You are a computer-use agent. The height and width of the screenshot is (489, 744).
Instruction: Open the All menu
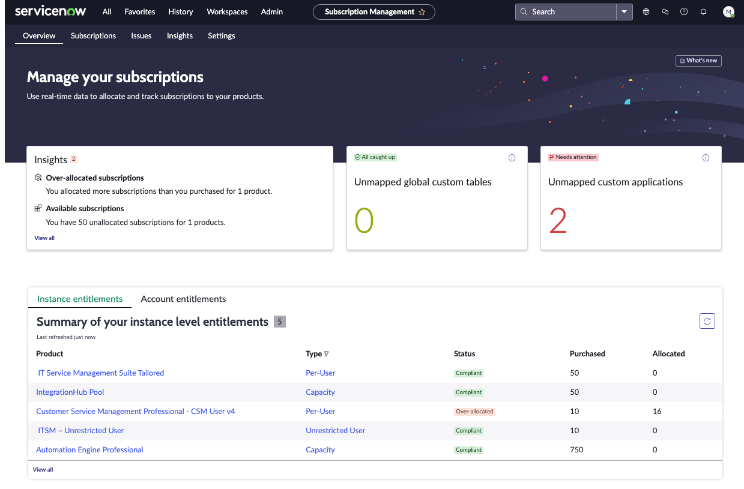(107, 12)
